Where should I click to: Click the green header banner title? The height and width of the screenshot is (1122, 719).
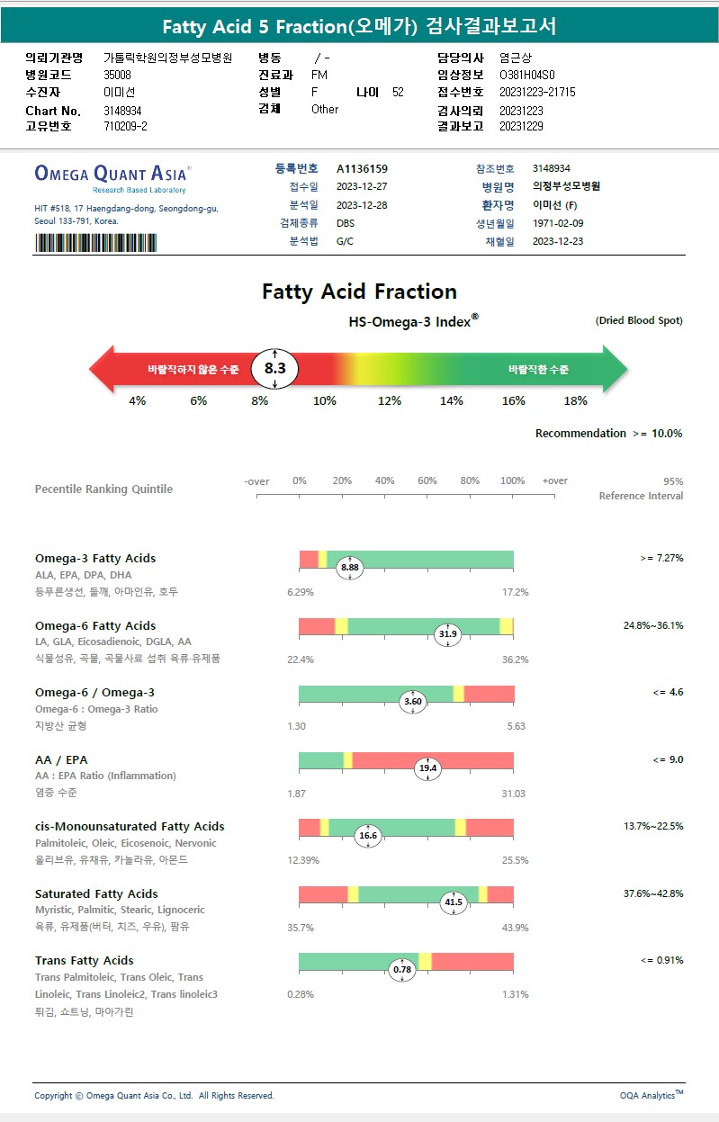[x=359, y=26]
